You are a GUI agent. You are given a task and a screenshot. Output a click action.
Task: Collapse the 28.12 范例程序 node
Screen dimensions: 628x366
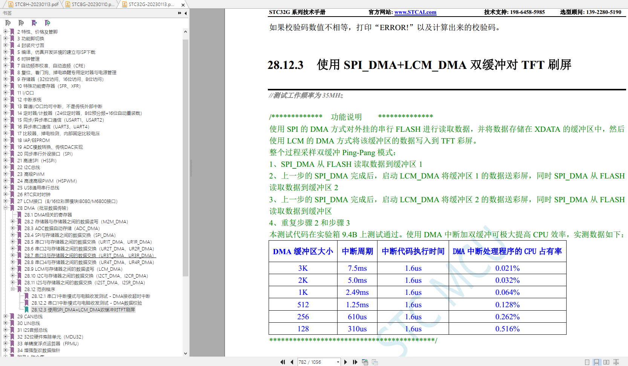13,289
